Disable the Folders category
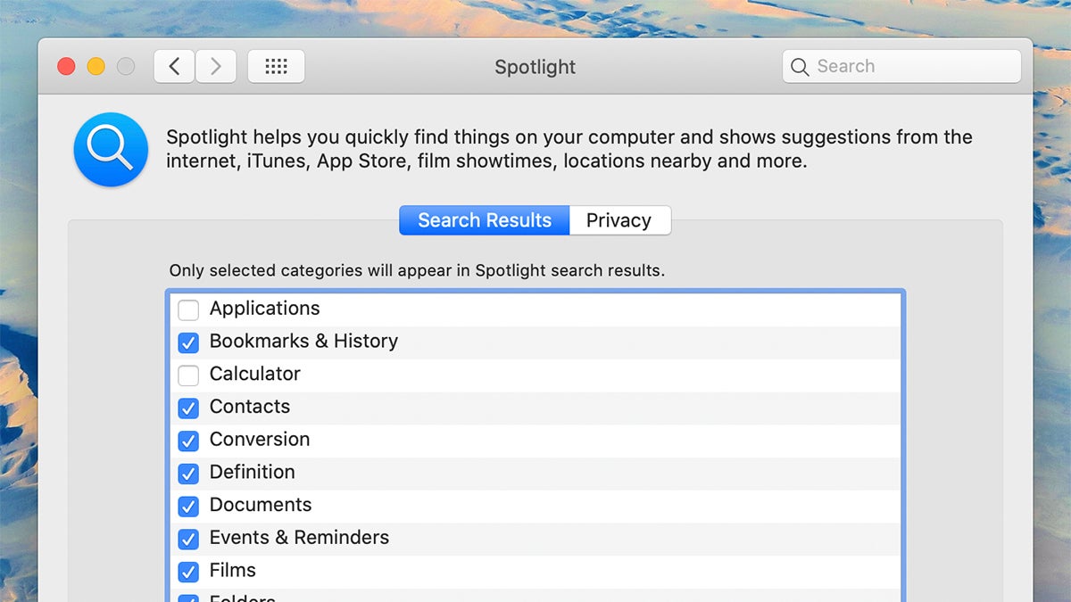This screenshot has height=602, width=1071. click(188, 598)
